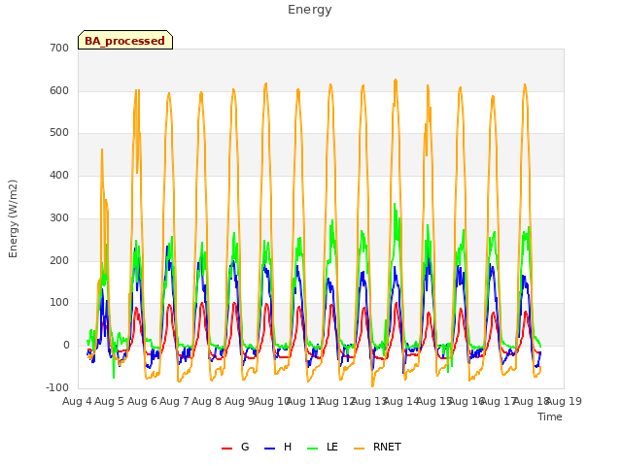This screenshot has height=466, width=622.
Task: Click the y-axis tick "600"
Action: (59, 90)
